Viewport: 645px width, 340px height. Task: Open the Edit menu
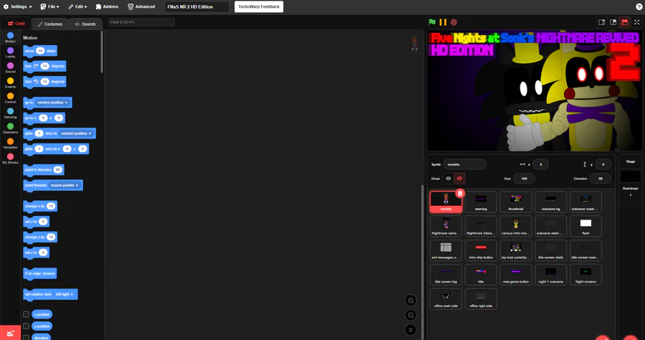pyautogui.click(x=77, y=6)
